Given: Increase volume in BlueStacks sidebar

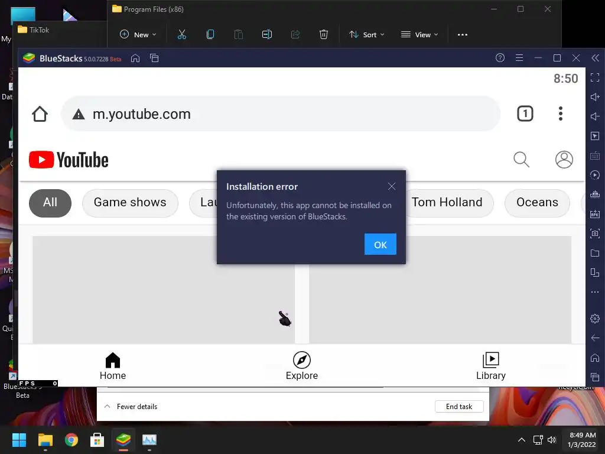Looking at the screenshot, I should [595, 97].
